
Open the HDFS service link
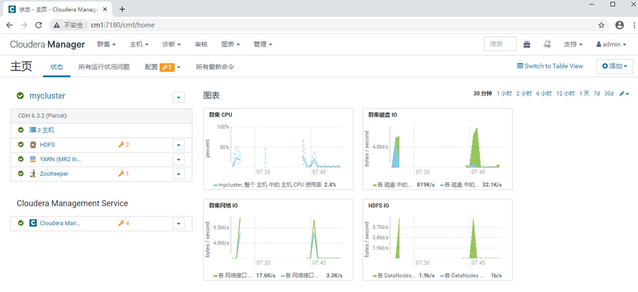click(x=47, y=145)
